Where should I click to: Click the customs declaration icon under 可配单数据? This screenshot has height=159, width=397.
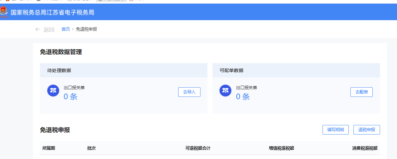225,91
